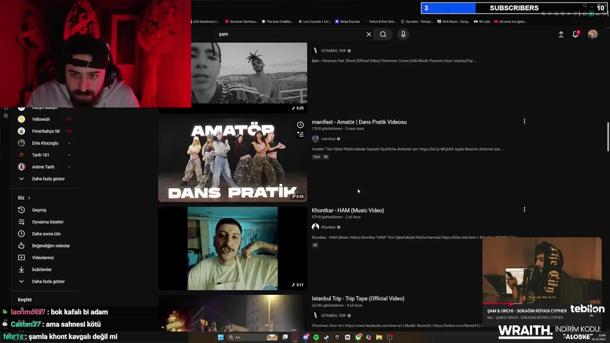Open the upload/create video button
This screenshot has width=610, height=343.
[x=561, y=34]
